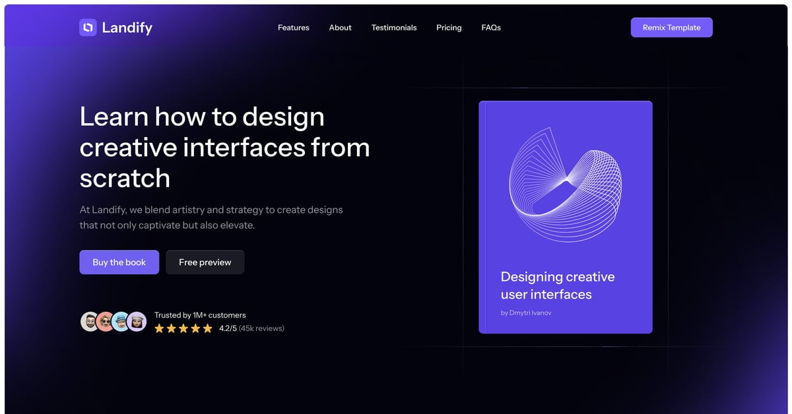Open the Features nav link
The width and height of the screenshot is (792, 414).
point(294,28)
